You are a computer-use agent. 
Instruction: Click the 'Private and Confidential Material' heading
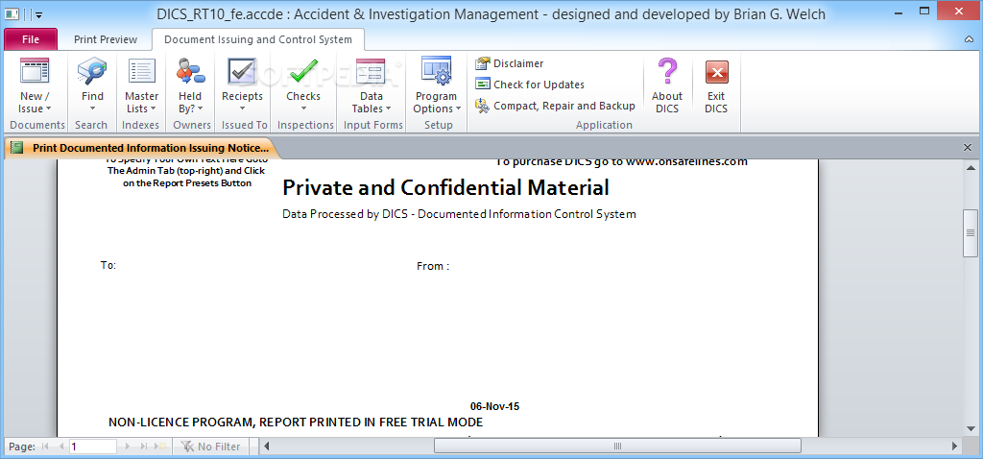(445, 187)
